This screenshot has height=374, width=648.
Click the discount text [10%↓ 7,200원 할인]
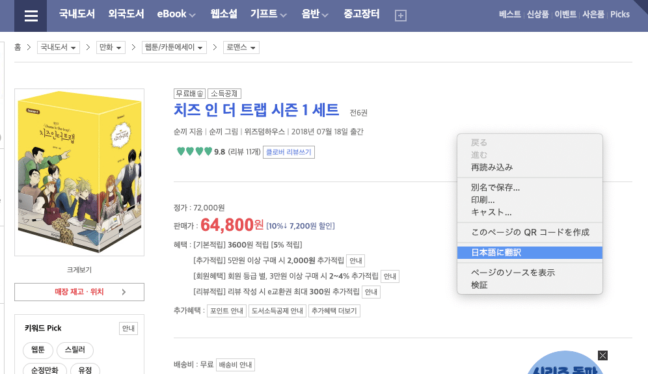pyautogui.click(x=301, y=226)
